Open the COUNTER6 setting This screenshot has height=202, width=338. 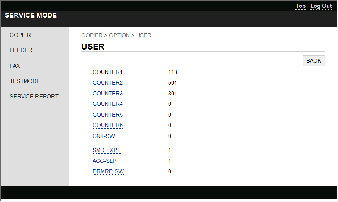pos(107,125)
